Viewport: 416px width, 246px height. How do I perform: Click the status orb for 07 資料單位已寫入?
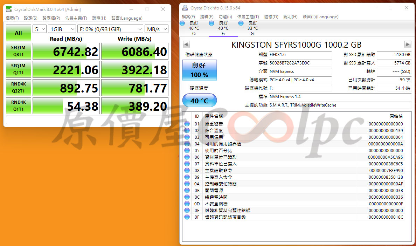pyautogui.click(x=187, y=164)
